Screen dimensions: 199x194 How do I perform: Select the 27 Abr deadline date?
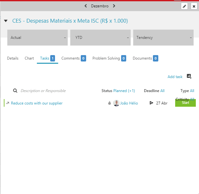(x=162, y=103)
